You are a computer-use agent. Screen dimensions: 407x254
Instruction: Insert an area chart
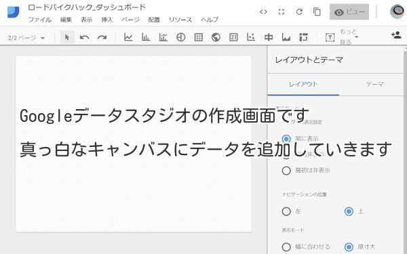286,37
